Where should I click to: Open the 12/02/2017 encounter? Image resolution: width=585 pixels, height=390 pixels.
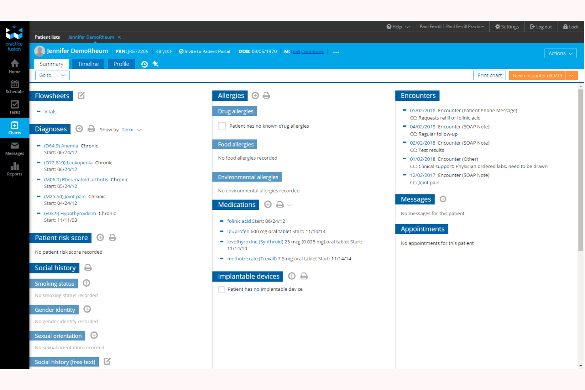(423, 175)
